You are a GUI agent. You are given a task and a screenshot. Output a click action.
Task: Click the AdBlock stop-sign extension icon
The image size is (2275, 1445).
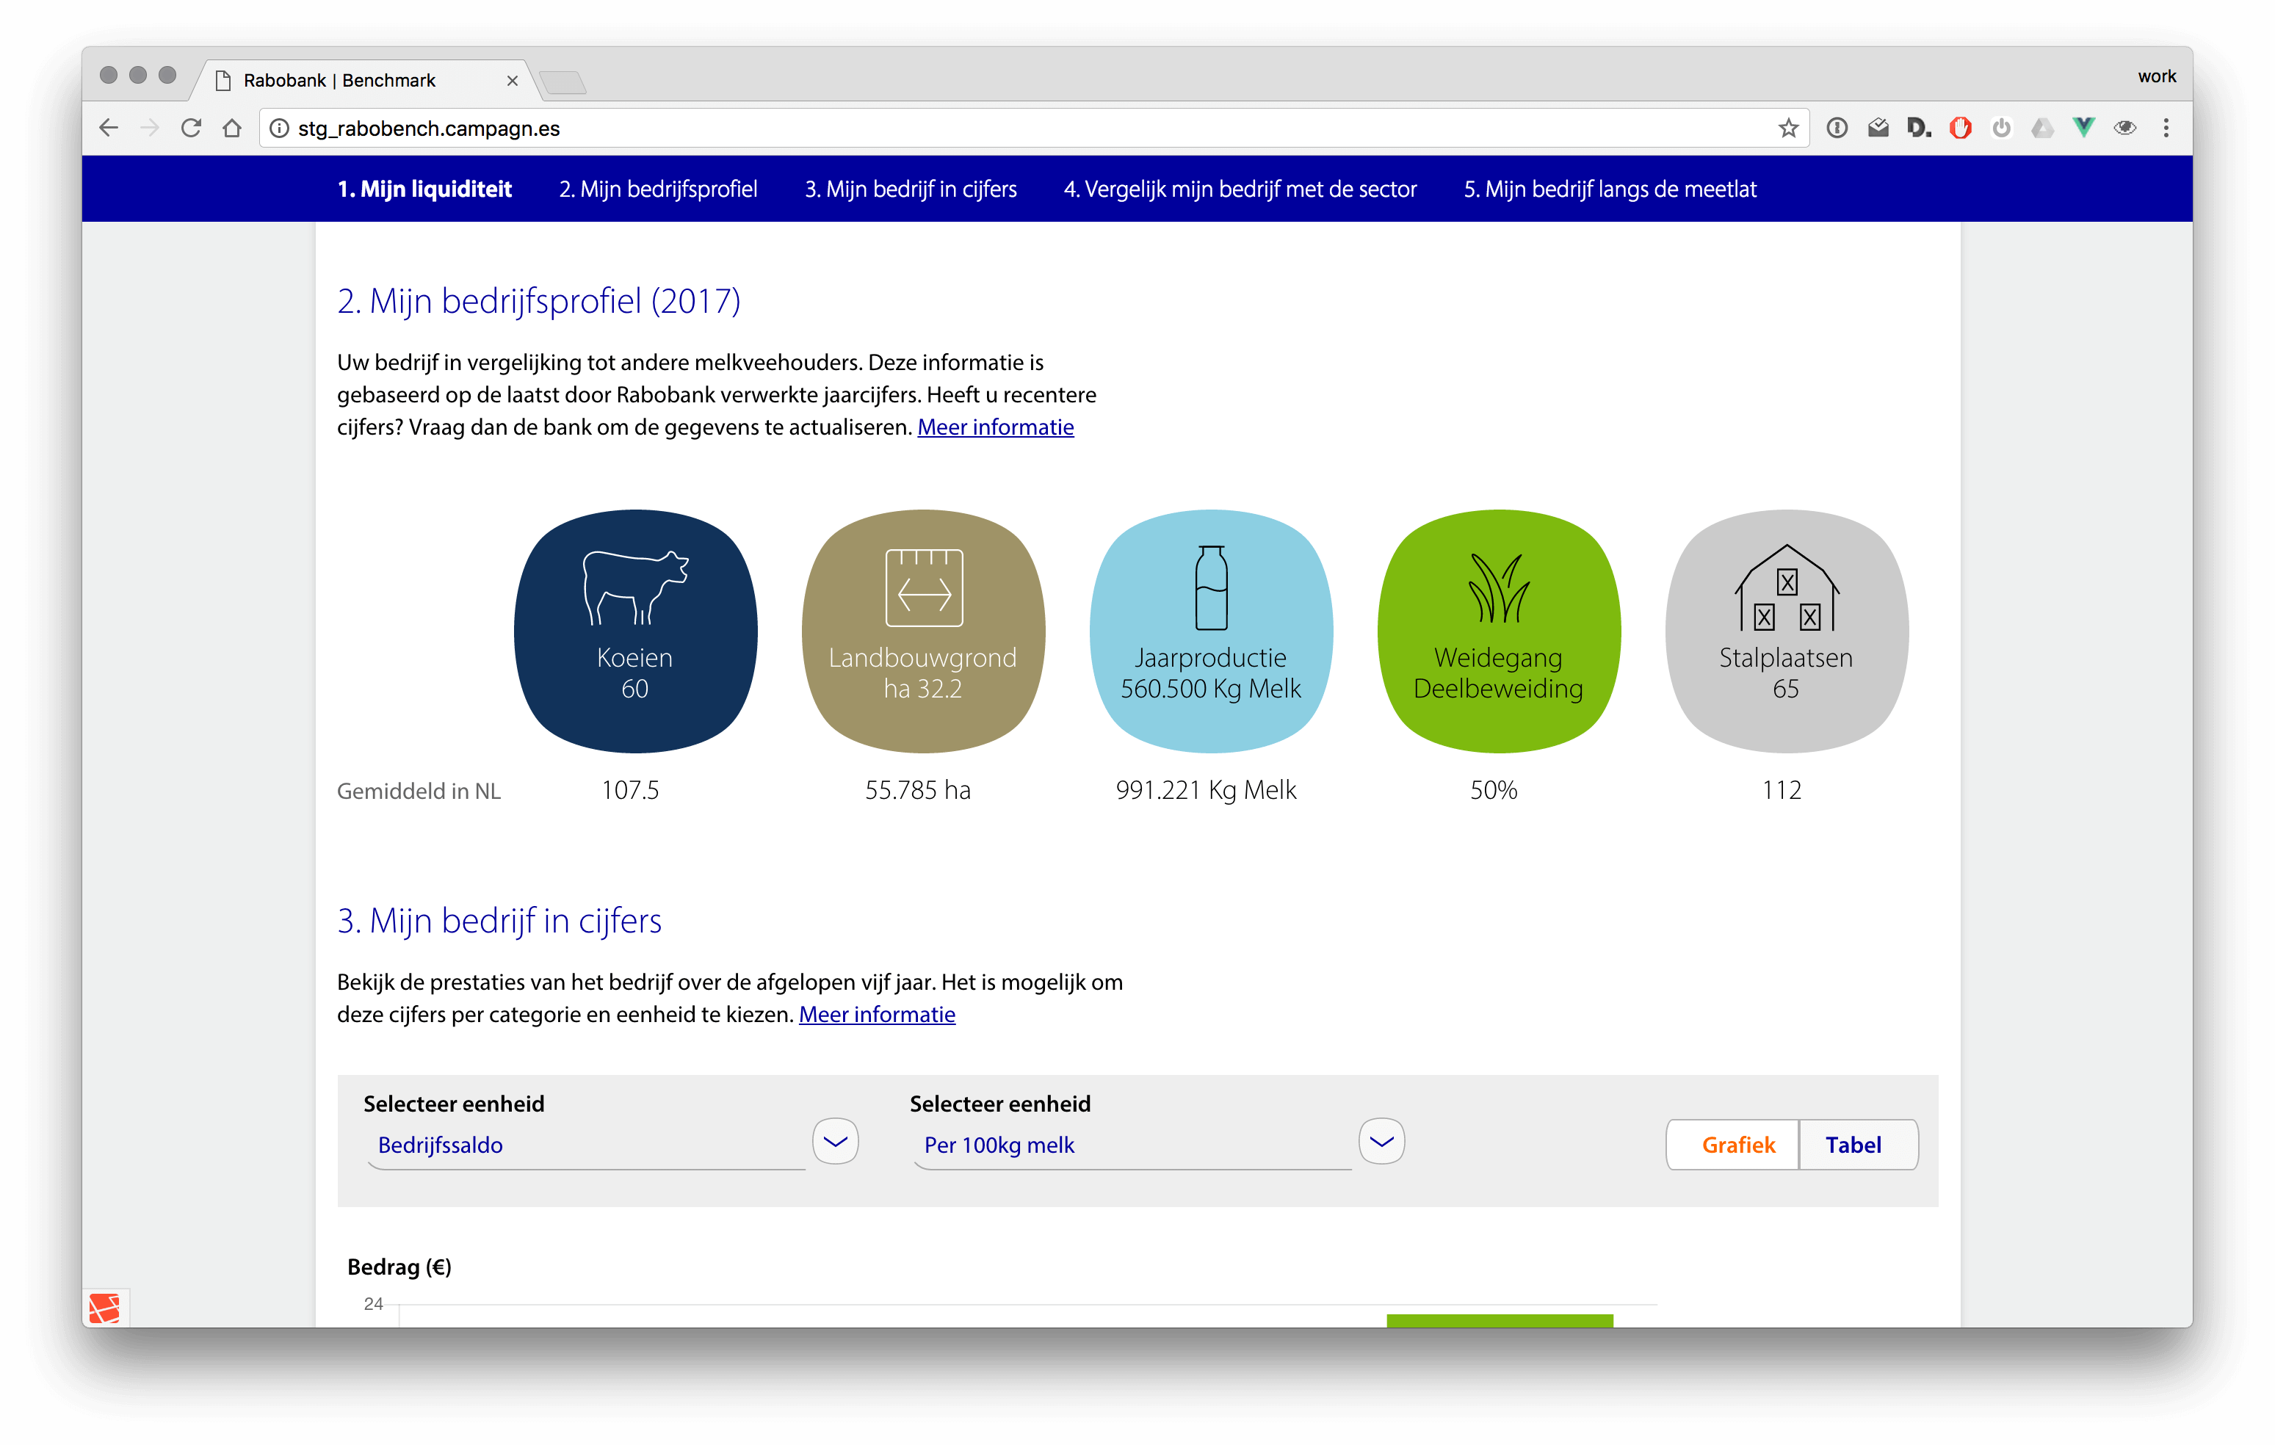1961,128
